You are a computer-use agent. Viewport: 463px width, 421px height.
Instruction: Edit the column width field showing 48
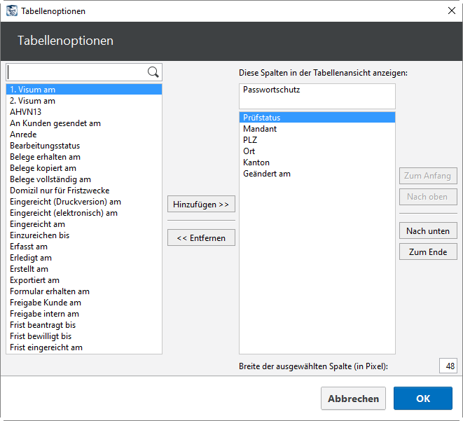pyautogui.click(x=448, y=366)
